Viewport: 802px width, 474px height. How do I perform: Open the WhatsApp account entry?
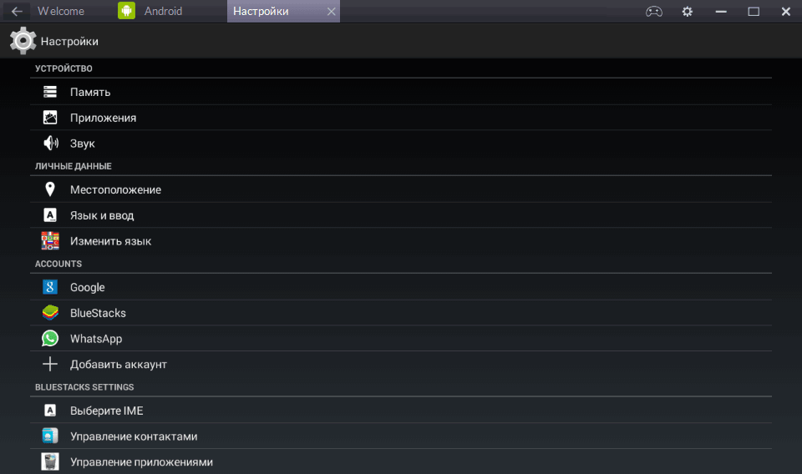pyautogui.click(x=400, y=339)
